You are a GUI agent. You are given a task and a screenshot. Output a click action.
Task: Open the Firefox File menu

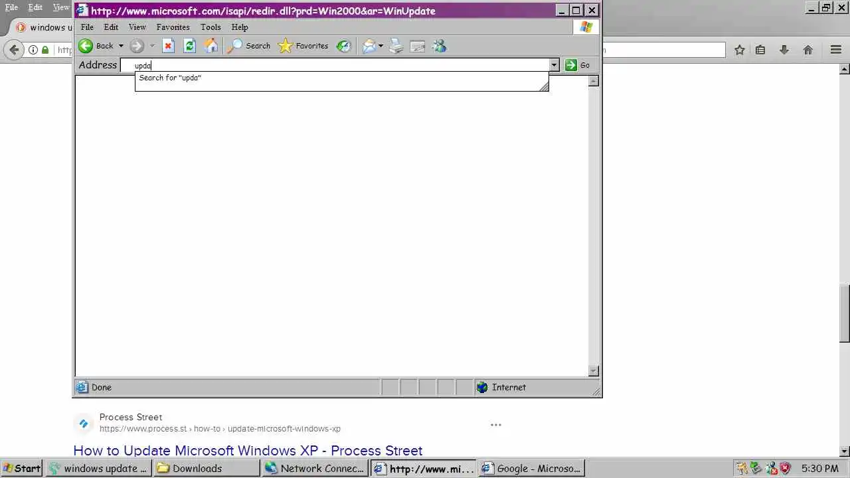tap(11, 7)
